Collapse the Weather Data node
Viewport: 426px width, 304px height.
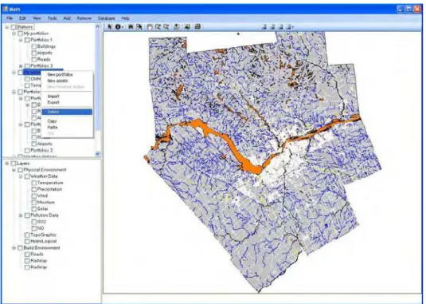(21, 176)
